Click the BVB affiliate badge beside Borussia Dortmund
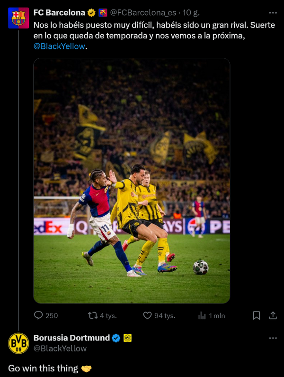The image size is (284, 377). [x=127, y=338]
